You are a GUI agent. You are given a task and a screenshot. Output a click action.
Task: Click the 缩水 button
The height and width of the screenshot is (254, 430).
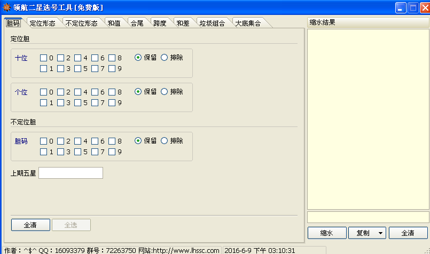coord(327,233)
